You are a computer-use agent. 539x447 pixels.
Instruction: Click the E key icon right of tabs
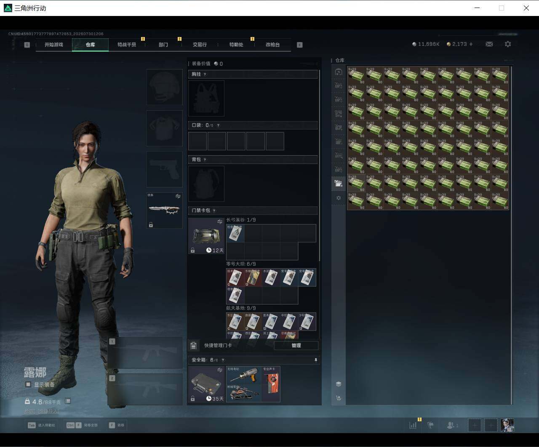point(300,45)
